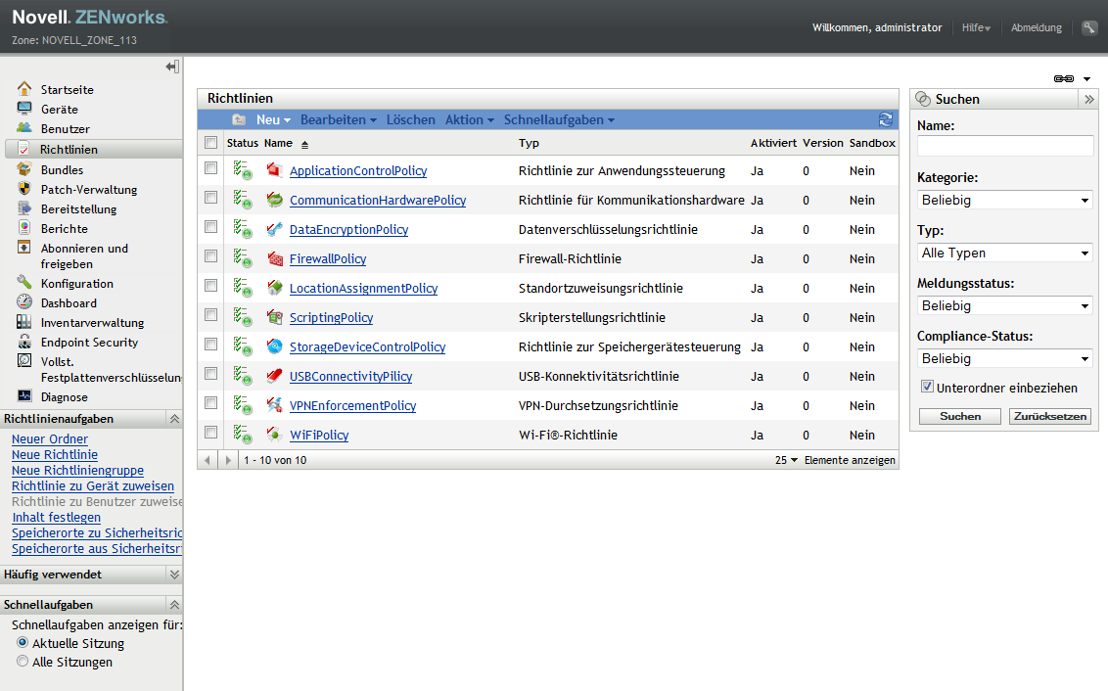Click the Zurücksetzen button
Image resolution: width=1108 pixels, height=691 pixels.
[x=1049, y=416]
